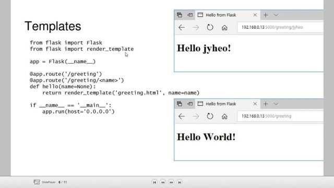Click the SlidePlayer logo icon
The height and width of the screenshot is (188, 334).
pos(37,182)
